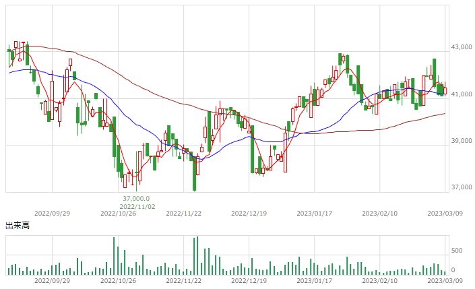Click the 41,000 price axis label
This screenshot has width=475, height=289.
[462, 94]
